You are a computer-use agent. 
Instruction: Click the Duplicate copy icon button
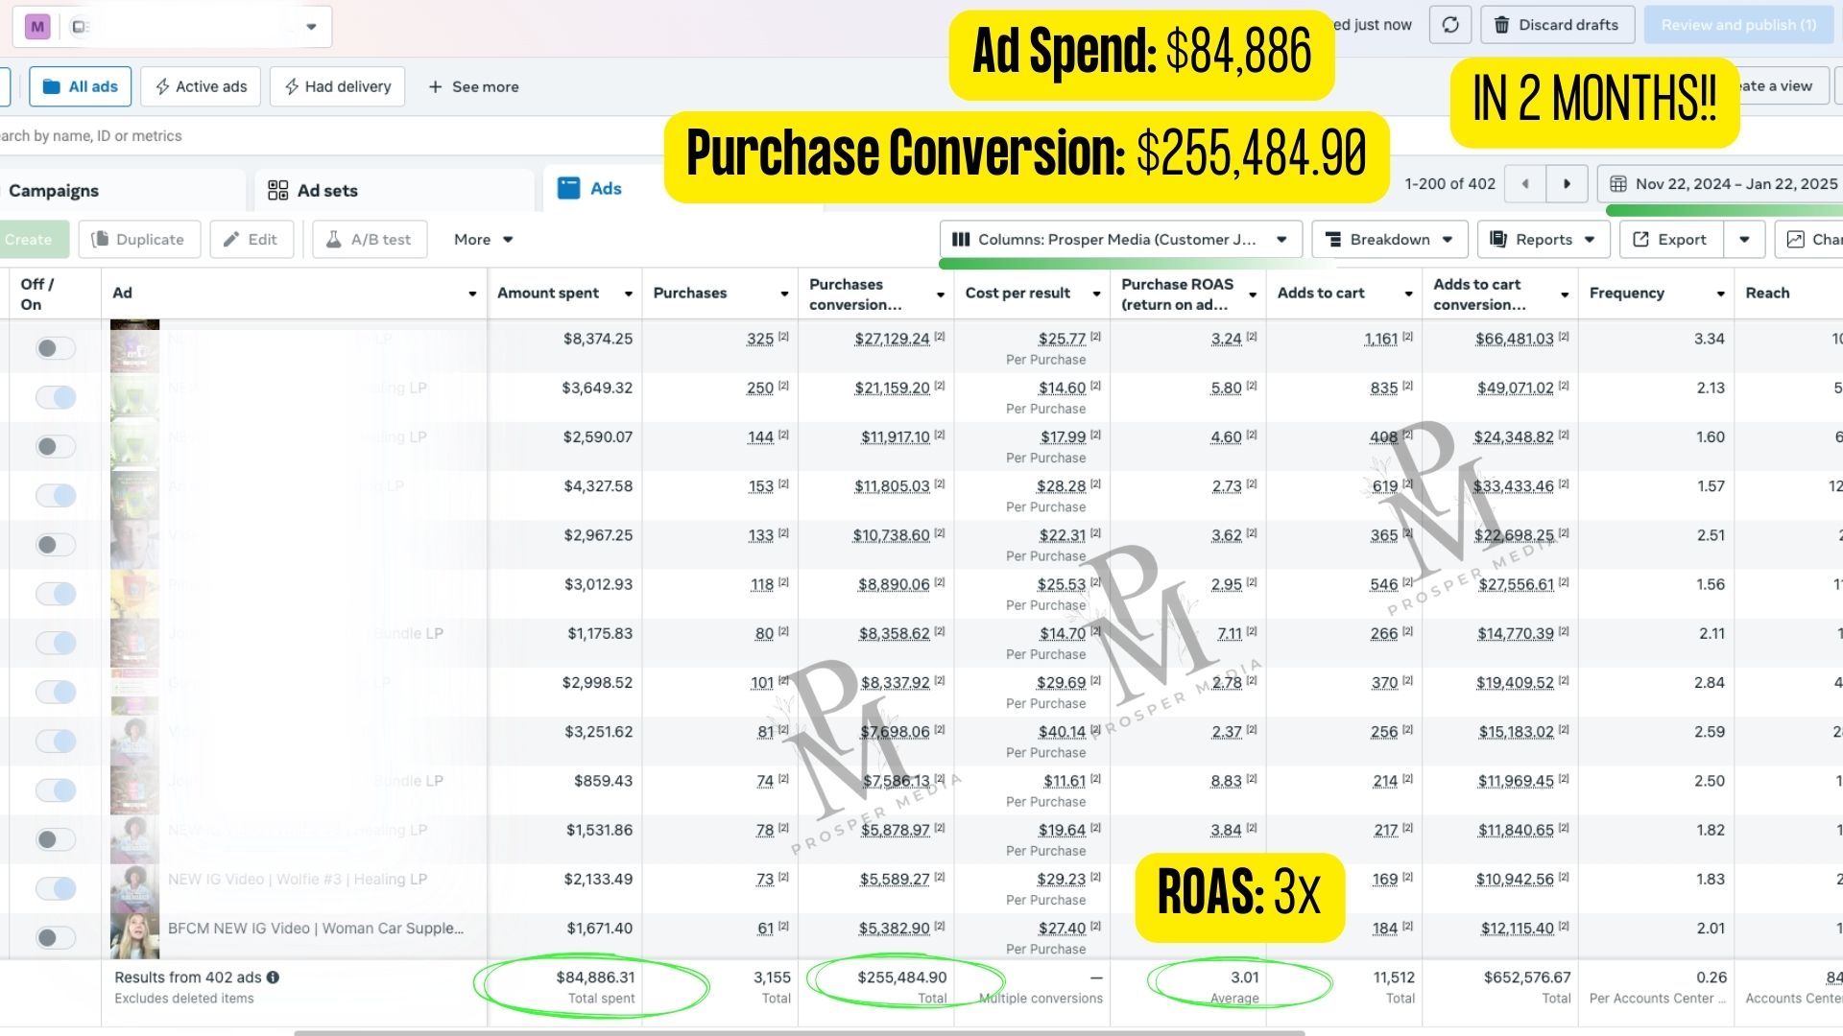(x=100, y=240)
